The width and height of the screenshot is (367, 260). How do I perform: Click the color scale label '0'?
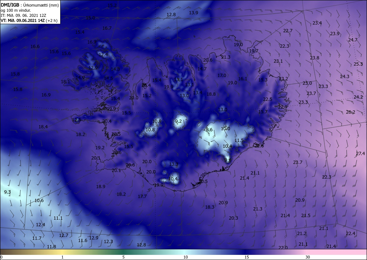pos(1,257)
